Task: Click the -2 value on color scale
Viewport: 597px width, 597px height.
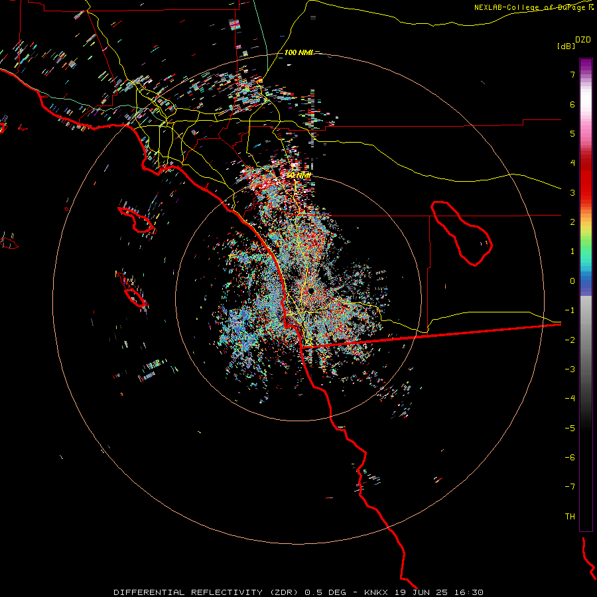Action: point(570,340)
